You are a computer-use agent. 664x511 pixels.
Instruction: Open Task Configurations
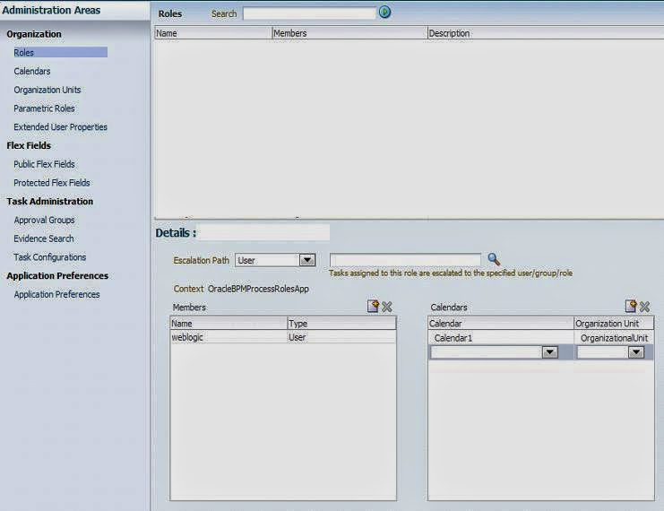[x=50, y=257]
